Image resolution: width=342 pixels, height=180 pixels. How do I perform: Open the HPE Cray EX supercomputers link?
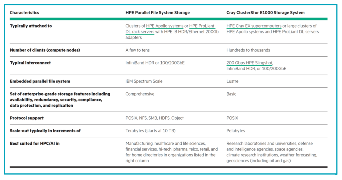(254, 26)
